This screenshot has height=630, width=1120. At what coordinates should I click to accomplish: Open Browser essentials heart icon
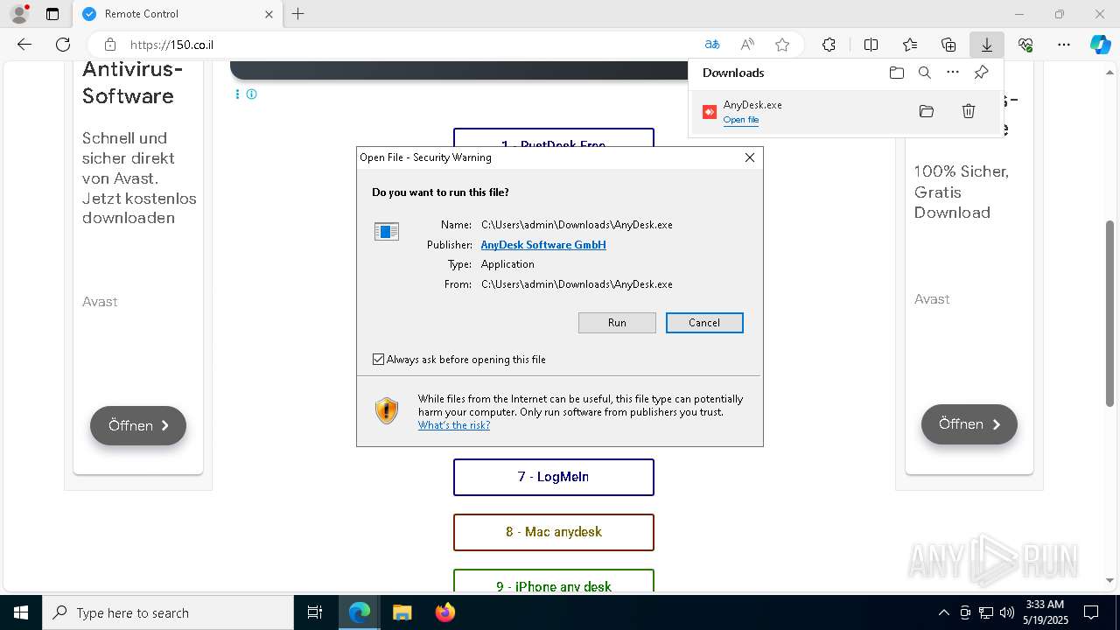[1025, 45]
